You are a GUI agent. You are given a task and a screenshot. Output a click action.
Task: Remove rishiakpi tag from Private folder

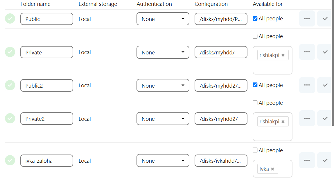pos(283,55)
